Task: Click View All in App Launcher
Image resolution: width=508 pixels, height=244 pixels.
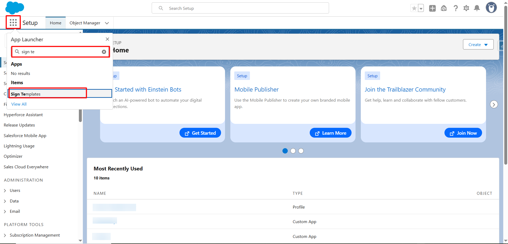Action: [x=19, y=104]
